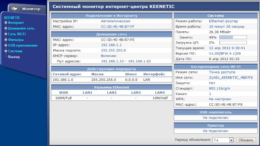Click internet MAC address CC:5D:4E:4B:B7:FF
The height and width of the screenshot is (146, 260).
pos(118,26)
